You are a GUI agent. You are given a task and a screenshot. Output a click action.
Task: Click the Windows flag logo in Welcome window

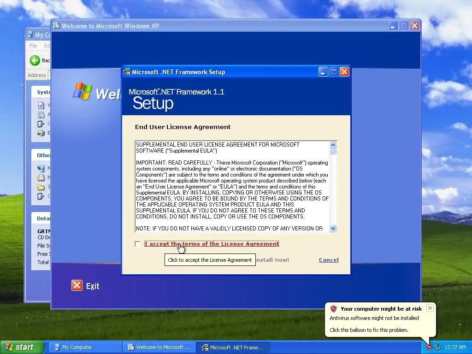coord(82,91)
